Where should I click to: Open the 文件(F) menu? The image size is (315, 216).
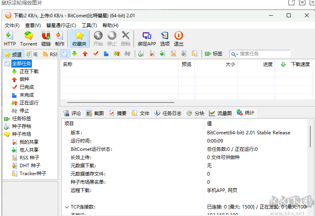(12, 26)
